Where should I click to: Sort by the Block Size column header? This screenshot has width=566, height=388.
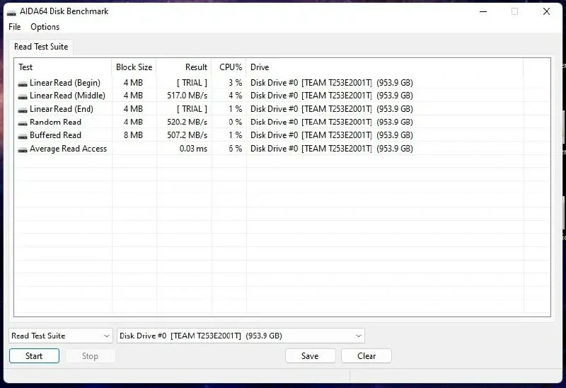pyautogui.click(x=134, y=67)
